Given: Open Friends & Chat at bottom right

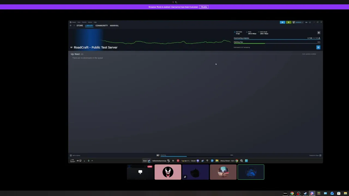Looking at the screenshot, I should pos(315,155).
